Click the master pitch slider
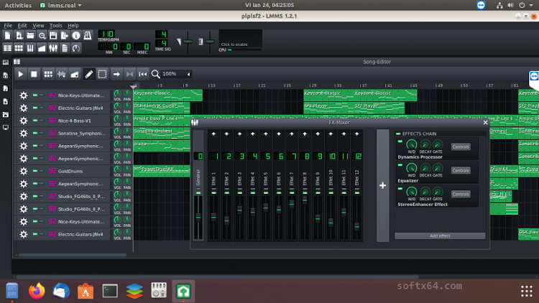The width and height of the screenshot is (539, 303). click(210, 42)
